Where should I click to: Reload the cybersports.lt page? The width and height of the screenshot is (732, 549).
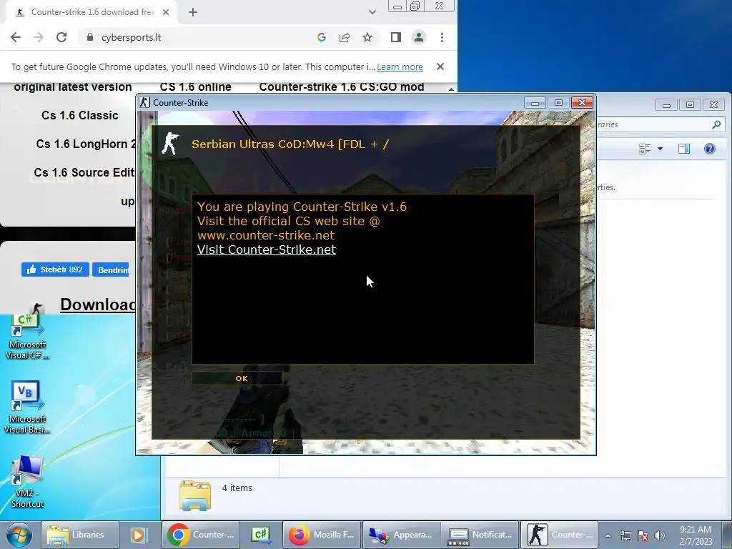(61, 37)
